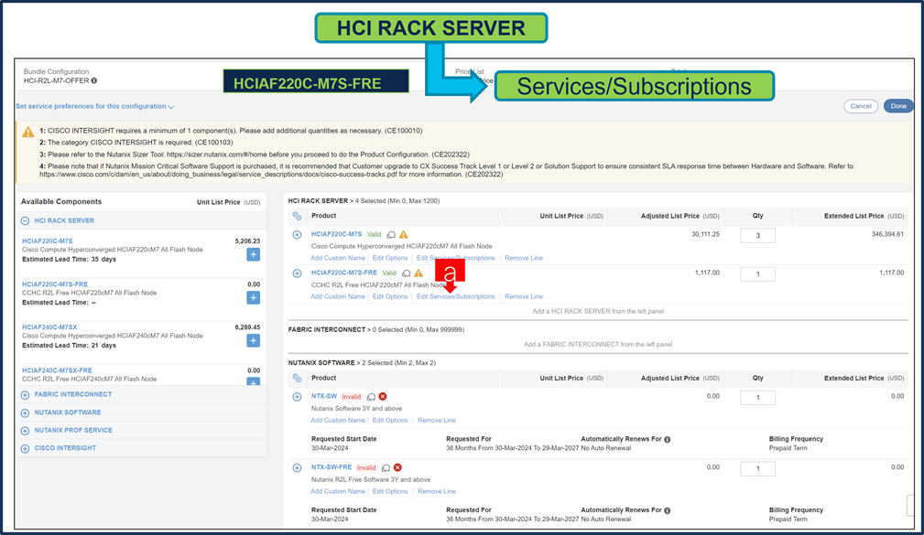Add HCIAF220C-M7S component with plus button
This screenshot has width=924, height=535.
click(253, 254)
